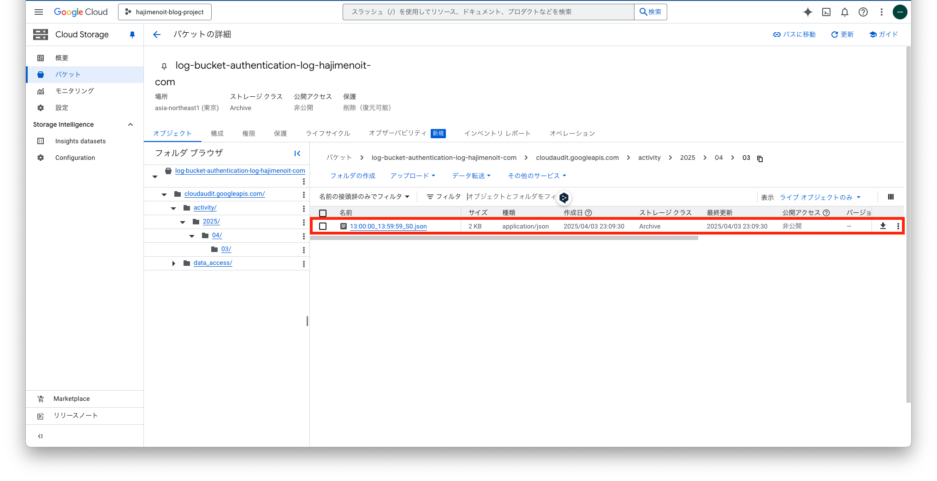Open the 公開アクセス column help icon
937x481 pixels.
[826, 213]
